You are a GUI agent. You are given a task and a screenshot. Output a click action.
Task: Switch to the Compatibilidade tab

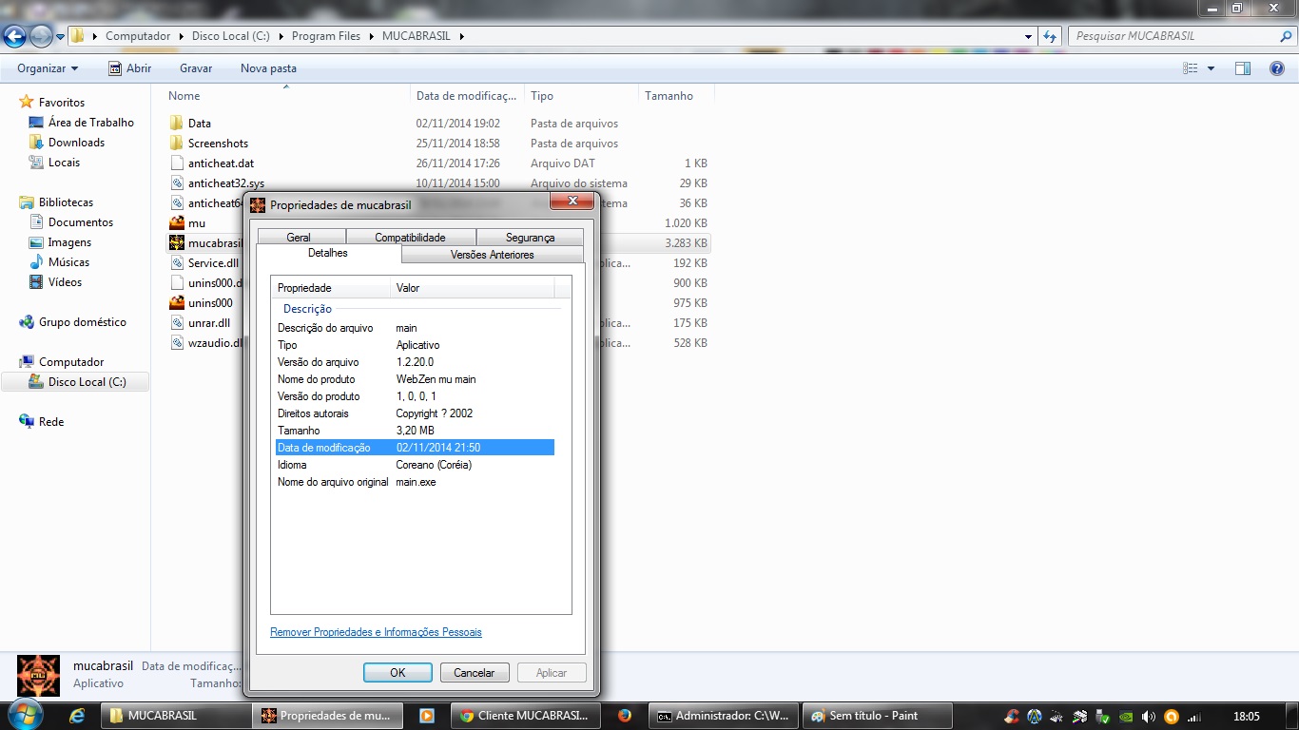pos(410,238)
